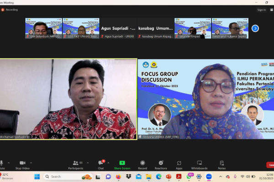Screen dimensions: 274x182
Task: Mute the microphone in Zoom toolbar
Action: tap(1, 165)
